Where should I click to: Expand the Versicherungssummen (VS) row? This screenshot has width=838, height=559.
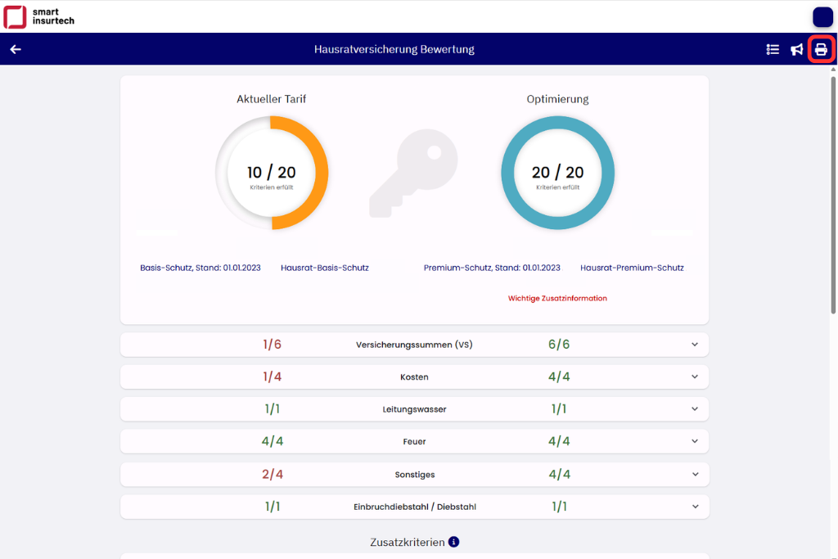[695, 345]
